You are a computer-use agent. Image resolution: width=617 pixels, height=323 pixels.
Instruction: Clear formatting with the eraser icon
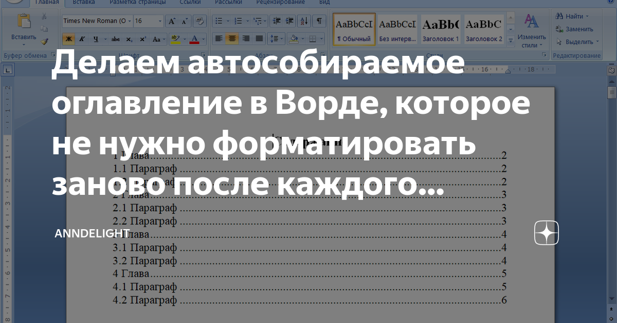pyautogui.click(x=200, y=21)
